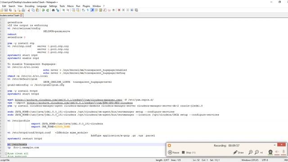This screenshot has width=288, height=162.
Task: Close the cloudera centos7.bash tab
Action: click(21, 15)
